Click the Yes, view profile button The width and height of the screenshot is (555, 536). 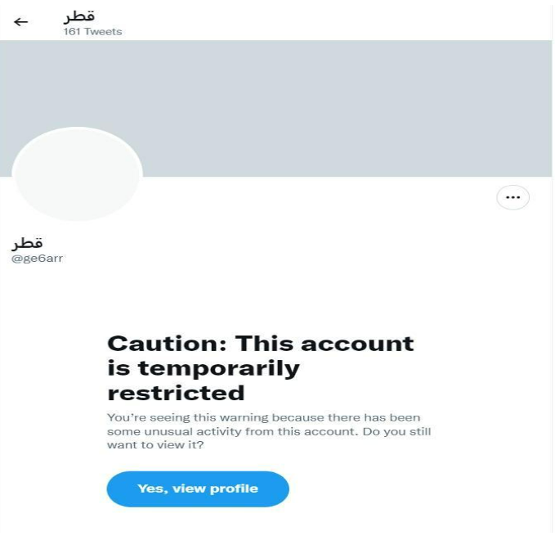198,489
